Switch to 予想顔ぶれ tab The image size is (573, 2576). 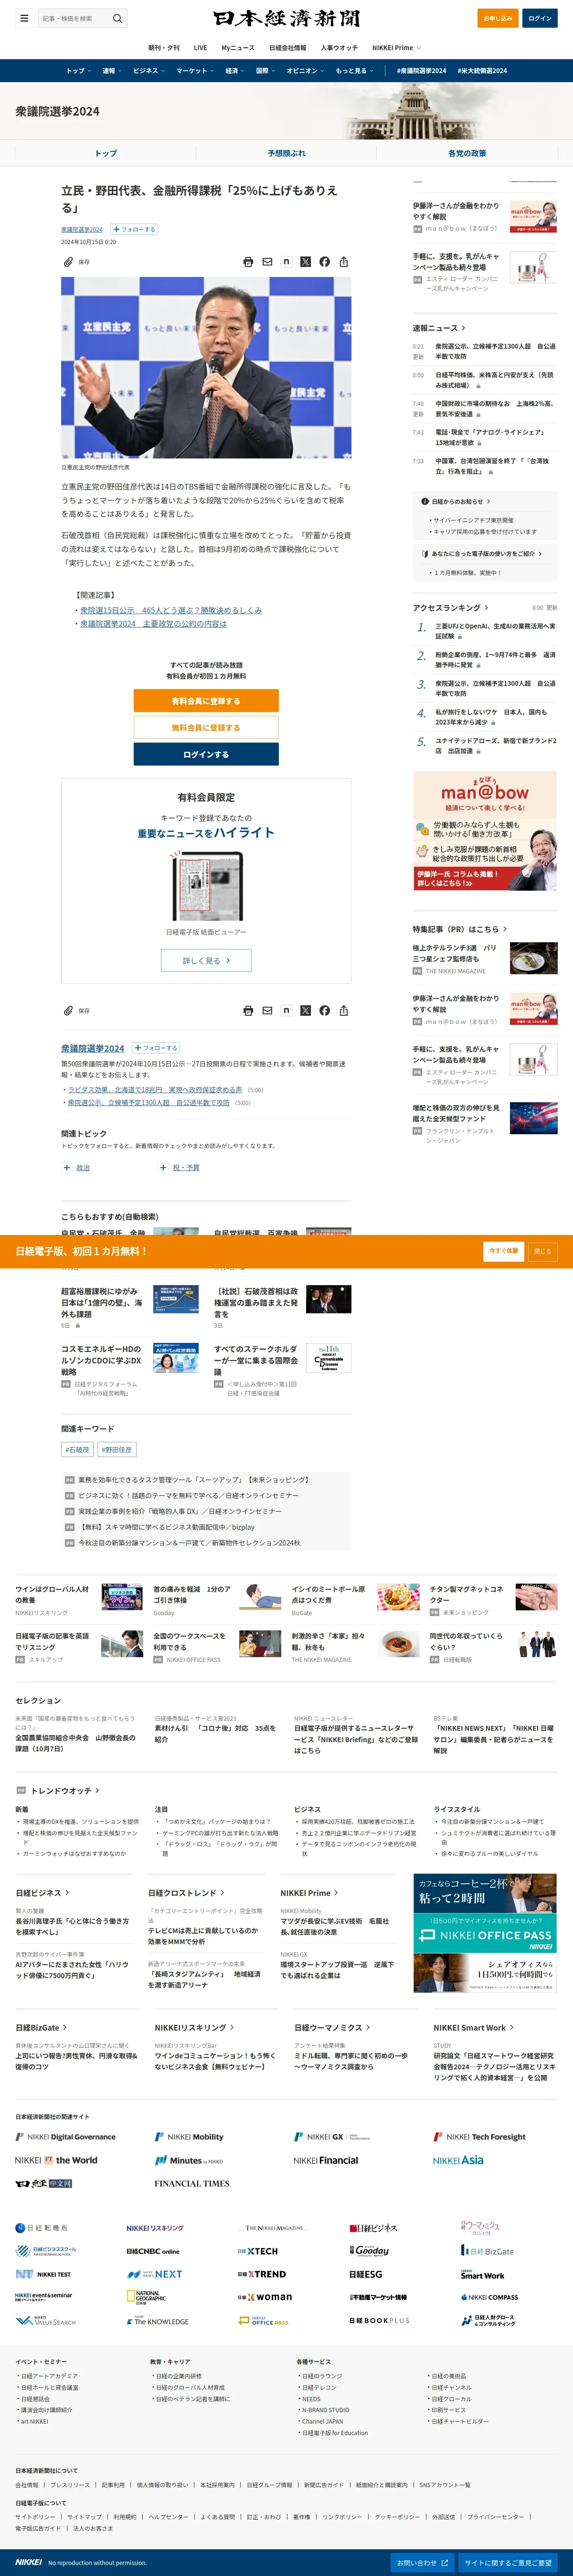point(286,153)
